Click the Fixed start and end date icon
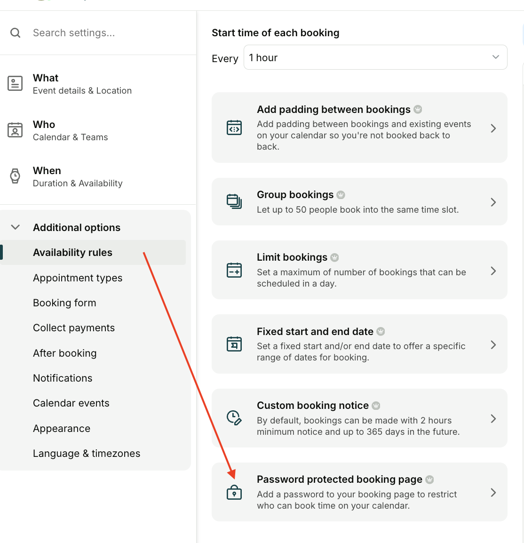The width and height of the screenshot is (524, 543). [x=234, y=344]
